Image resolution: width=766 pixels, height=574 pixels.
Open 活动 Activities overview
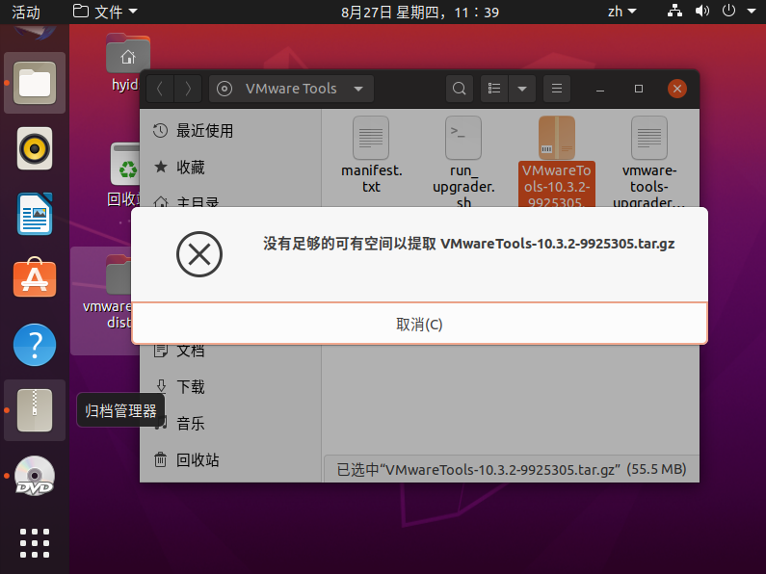25,12
